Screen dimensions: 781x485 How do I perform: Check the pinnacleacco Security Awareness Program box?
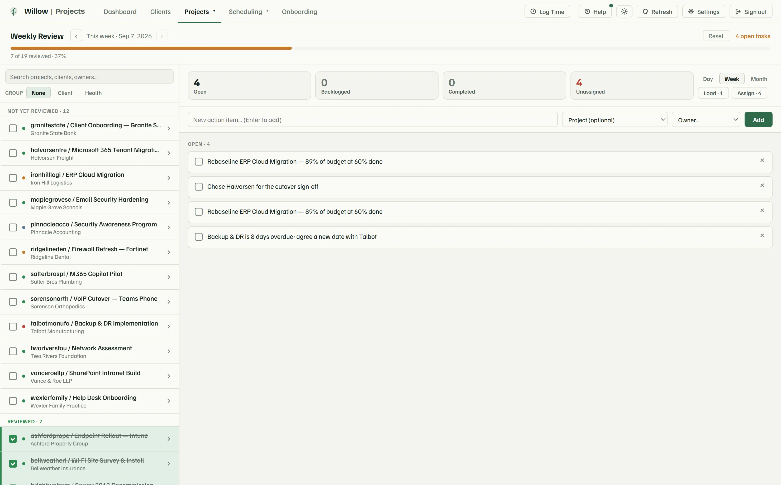(13, 228)
